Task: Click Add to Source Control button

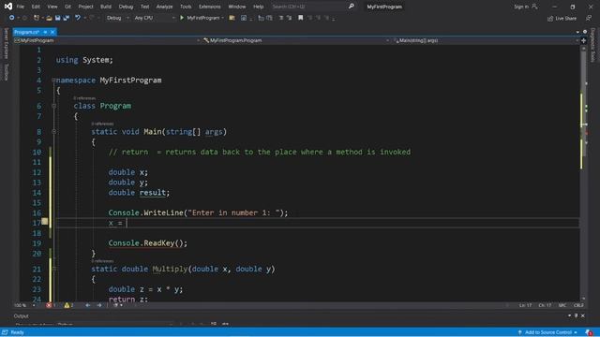Action: [547, 332]
